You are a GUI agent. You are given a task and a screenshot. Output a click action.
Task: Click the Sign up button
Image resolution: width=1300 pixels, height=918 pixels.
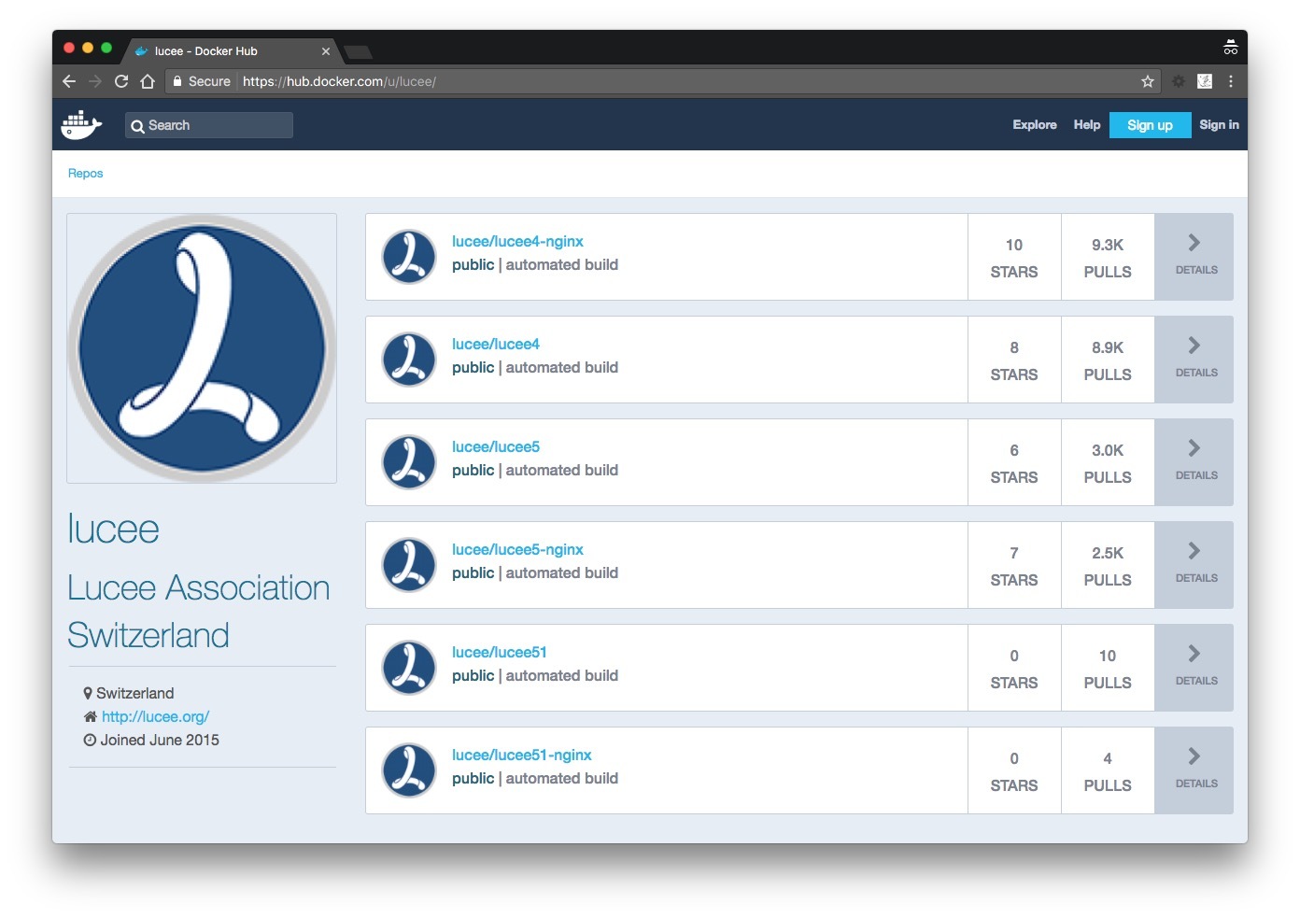pyautogui.click(x=1150, y=125)
